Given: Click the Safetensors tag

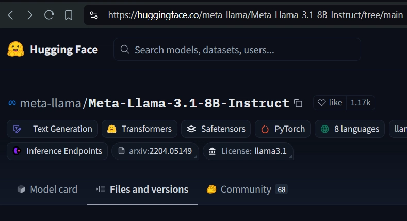Looking at the screenshot, I should (216, 129).
